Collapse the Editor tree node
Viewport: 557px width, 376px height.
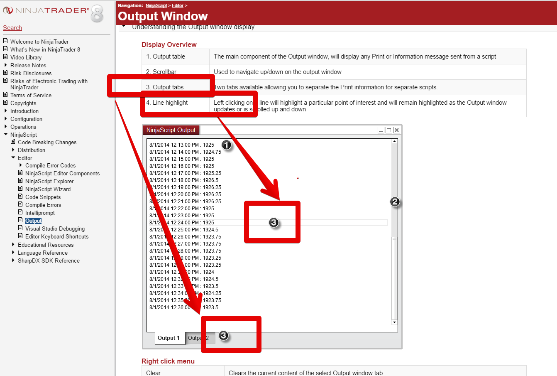click(13, 157)
